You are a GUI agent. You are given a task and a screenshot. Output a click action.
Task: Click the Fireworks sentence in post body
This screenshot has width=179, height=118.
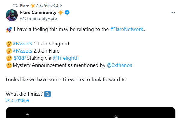[x=67, y=79]
